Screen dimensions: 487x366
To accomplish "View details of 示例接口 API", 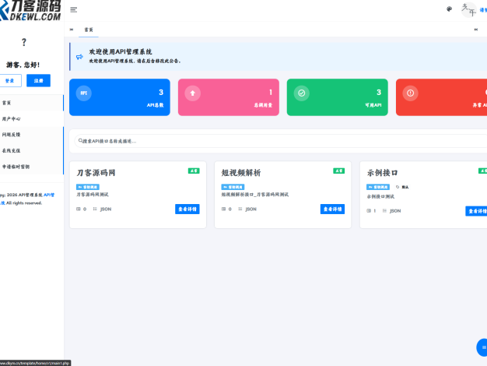I will 476,211.
